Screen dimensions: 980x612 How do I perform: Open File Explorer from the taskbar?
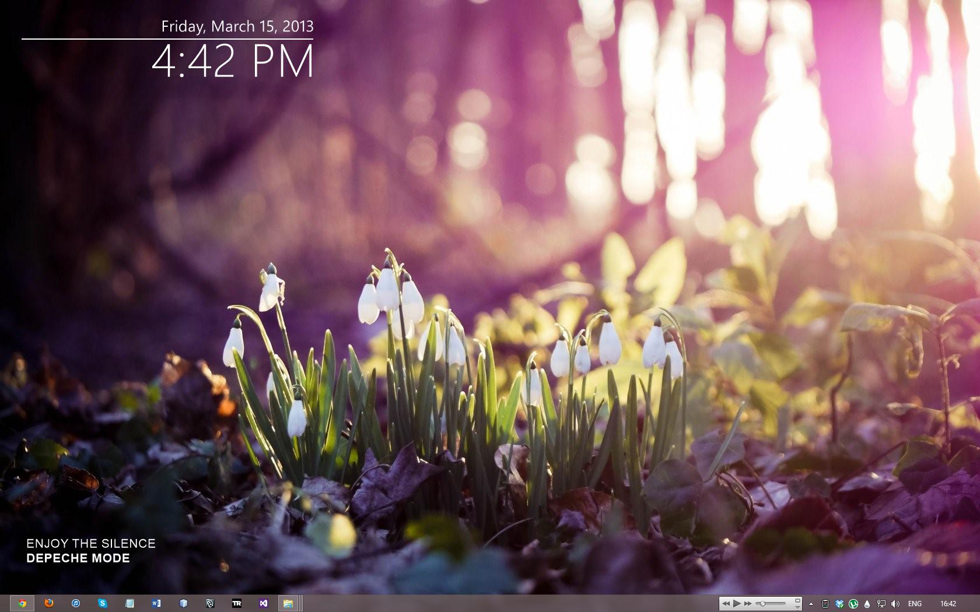(x=288, y=603)
